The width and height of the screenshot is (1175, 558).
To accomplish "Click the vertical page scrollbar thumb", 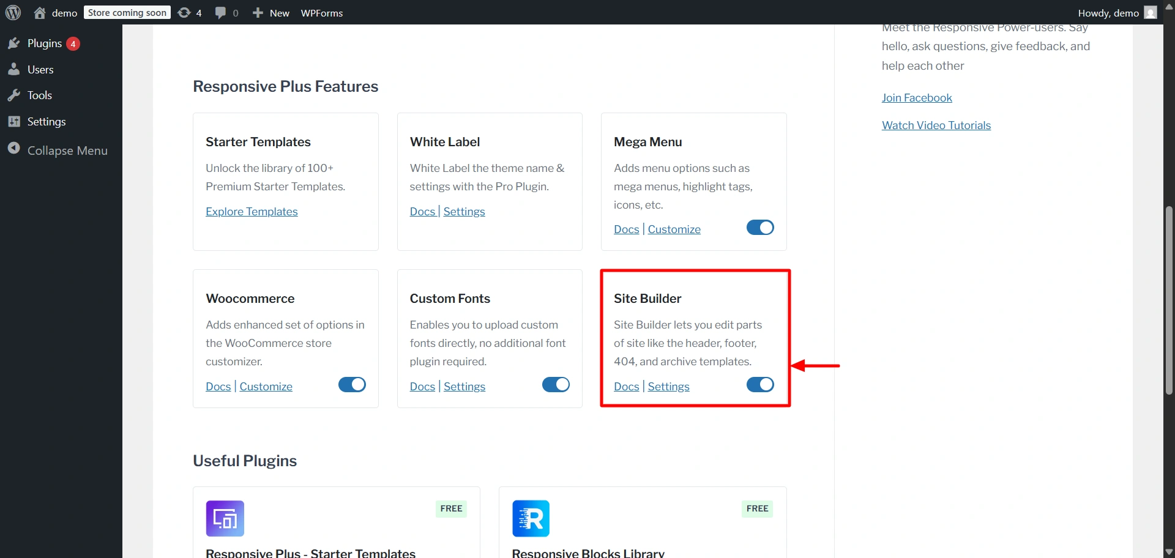I will coord(1169,300).
